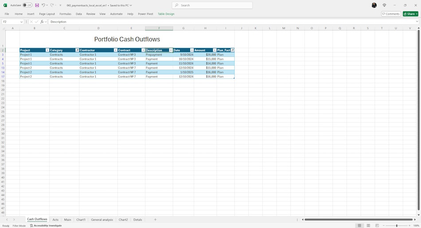Switch to the Chart2 sheet tab
This screenshot has width=421, height=228.
(123, 220)
